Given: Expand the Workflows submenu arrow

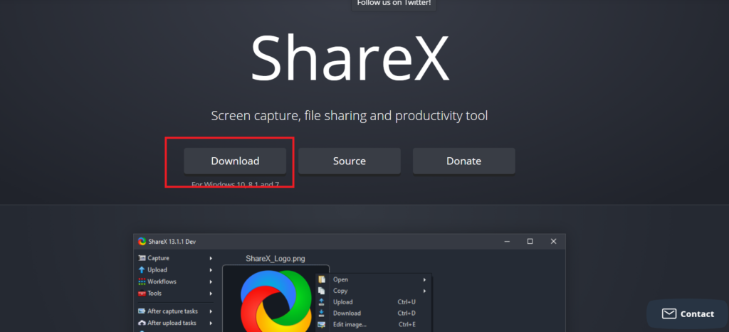Looking at the screenshot, I should 211,282.
